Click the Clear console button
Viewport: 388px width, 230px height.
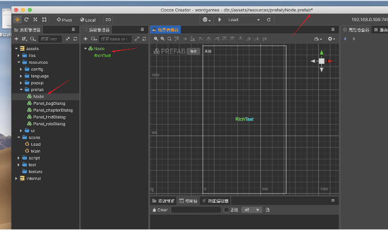click(x=160, y=210)
